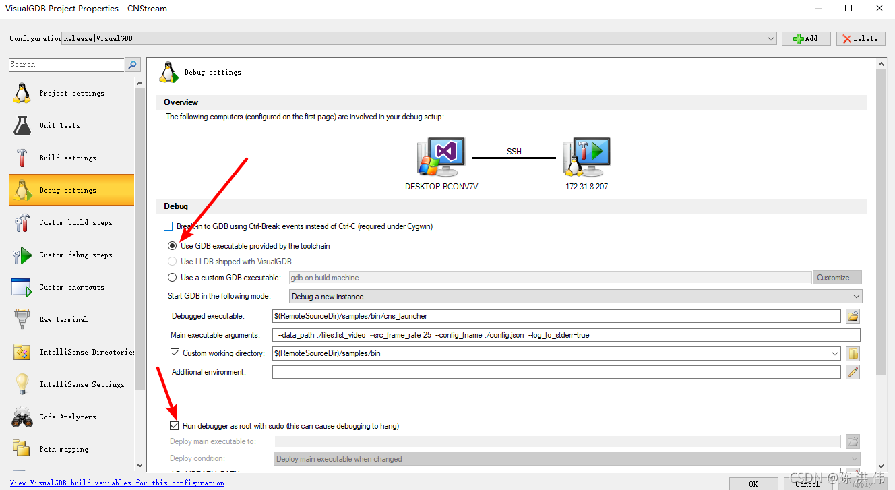Image resolution: width=895 pixels, height=490 pixels.
Task: Click Delete configuration button
Action: point(861,38)
